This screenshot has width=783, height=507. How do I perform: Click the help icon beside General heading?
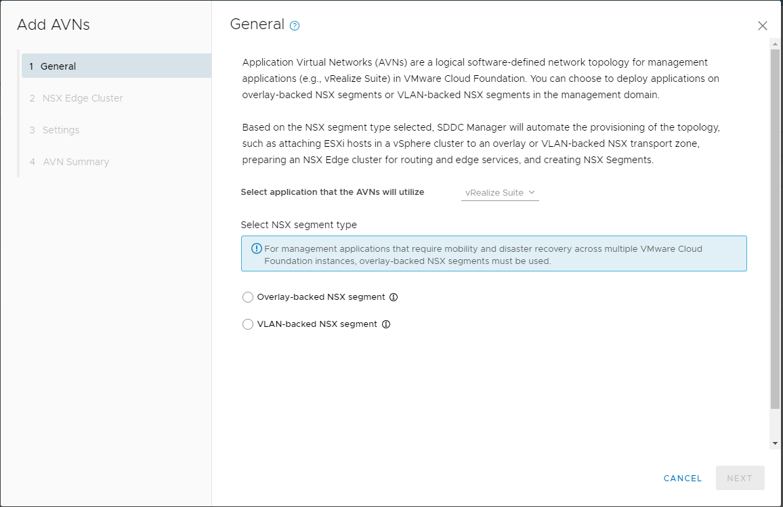tap(295, 26)
